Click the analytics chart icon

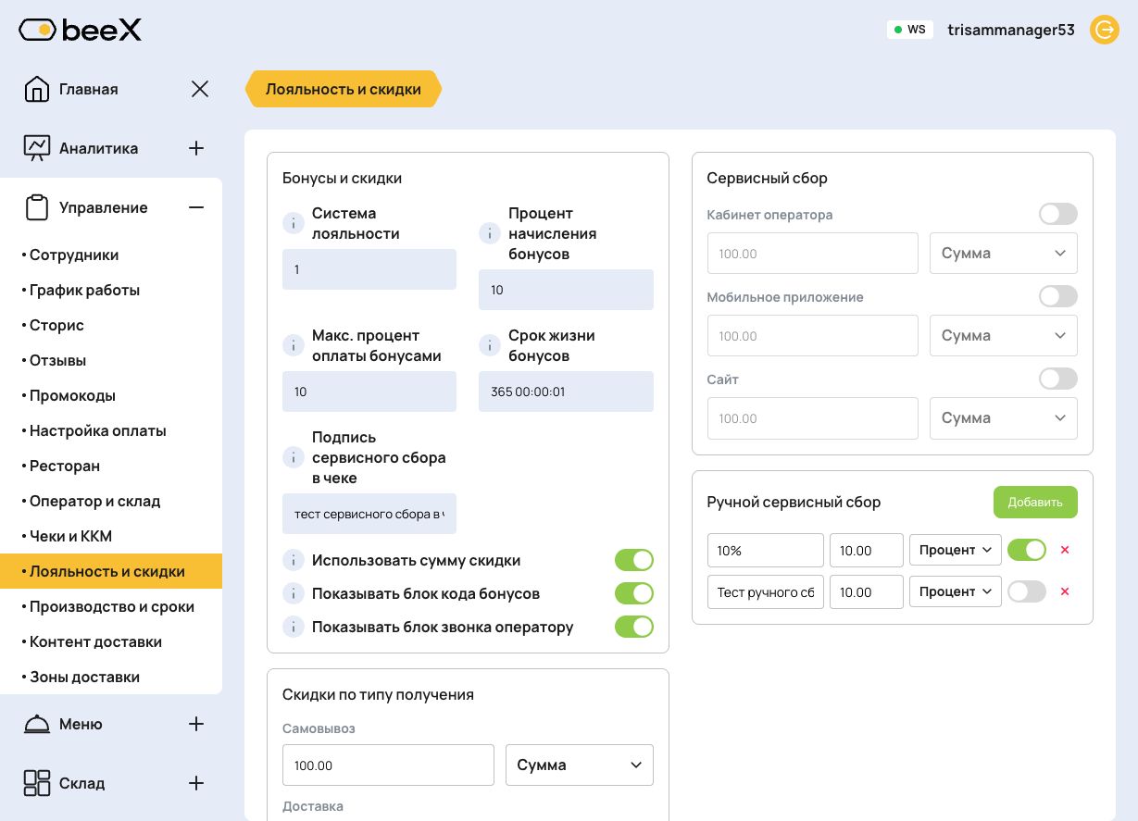coord(37,148)
